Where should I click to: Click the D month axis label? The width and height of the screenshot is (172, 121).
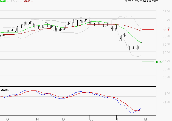(x=63, y=119)
